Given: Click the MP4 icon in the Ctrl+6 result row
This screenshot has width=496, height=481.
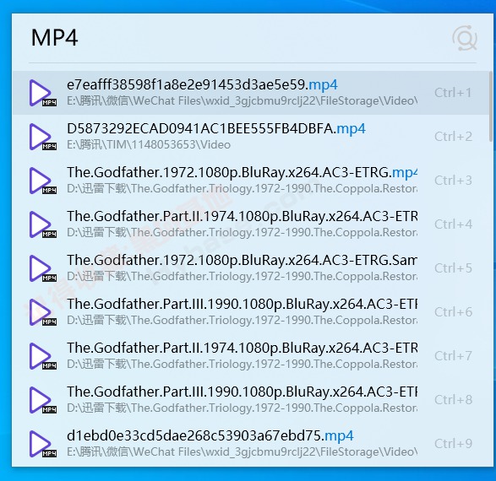Looking at the screenshot, I should (43, 312).
